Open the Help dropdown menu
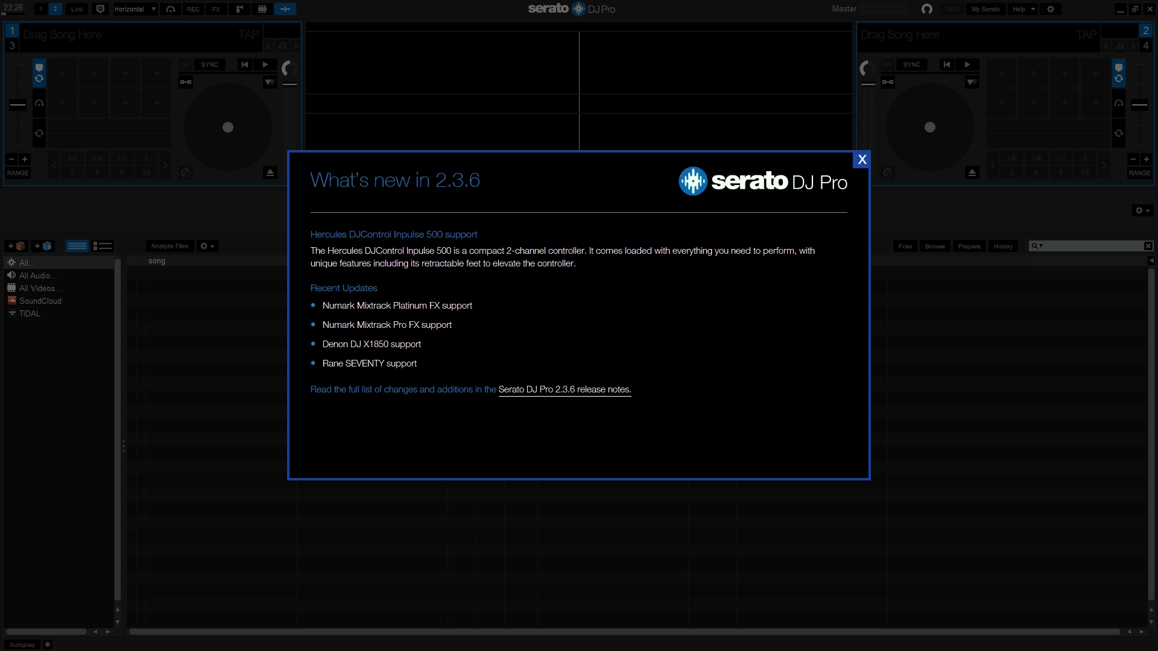The height and width of the screenshot is (651, 1158). tap(1024, 9)
